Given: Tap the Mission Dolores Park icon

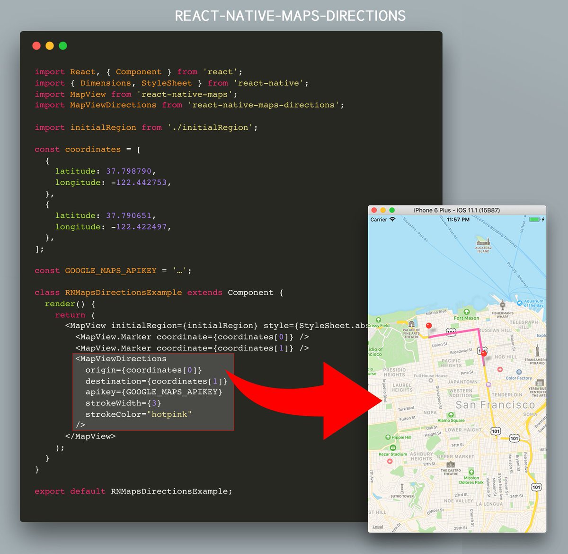Looking at the screenshot, I should (471, 472).
